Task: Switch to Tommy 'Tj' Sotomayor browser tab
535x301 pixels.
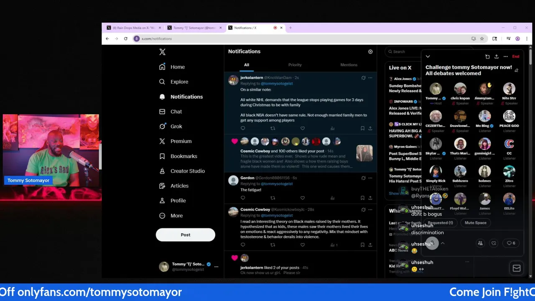Action: click(194, 28)
